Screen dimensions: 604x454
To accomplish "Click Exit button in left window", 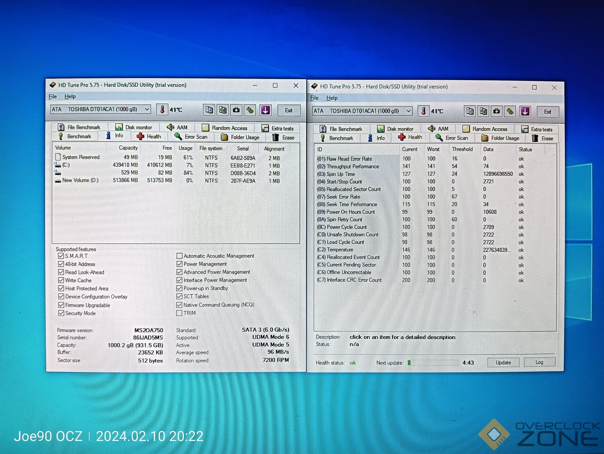I will pos(289,110).
